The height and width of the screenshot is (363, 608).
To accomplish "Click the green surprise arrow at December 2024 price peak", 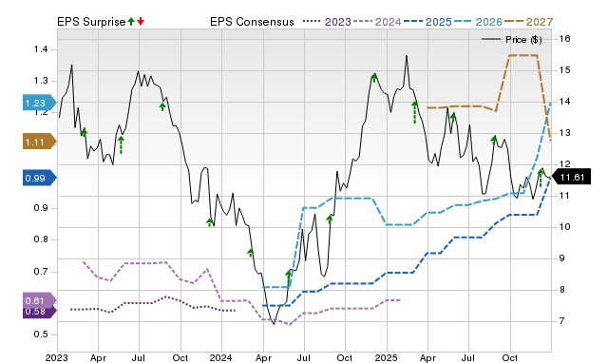I will 373,78.
